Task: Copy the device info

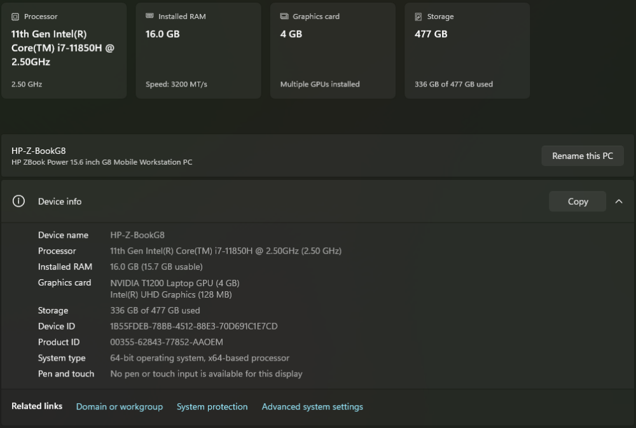Action: click(577, 201)
